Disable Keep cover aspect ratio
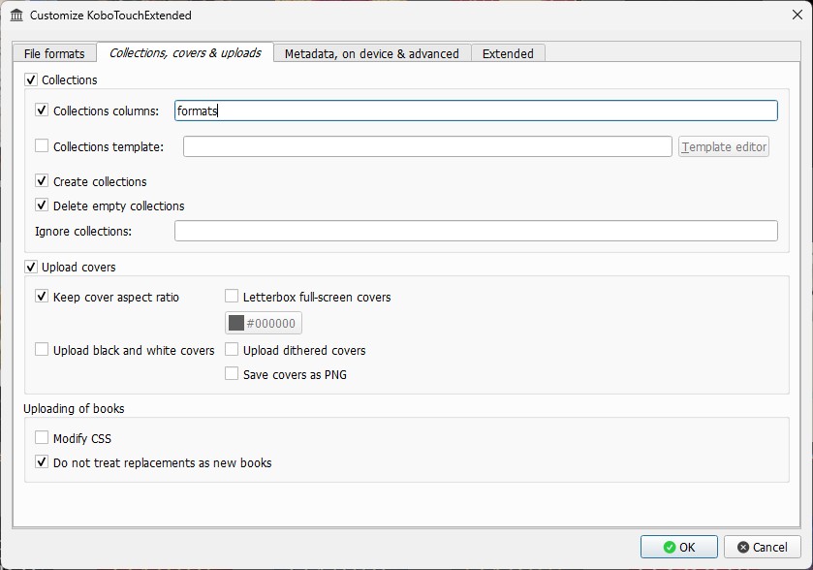 42,297
